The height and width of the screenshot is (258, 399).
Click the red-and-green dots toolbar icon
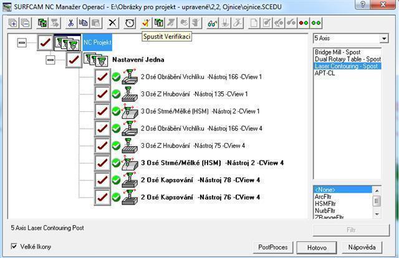[304, 23]
